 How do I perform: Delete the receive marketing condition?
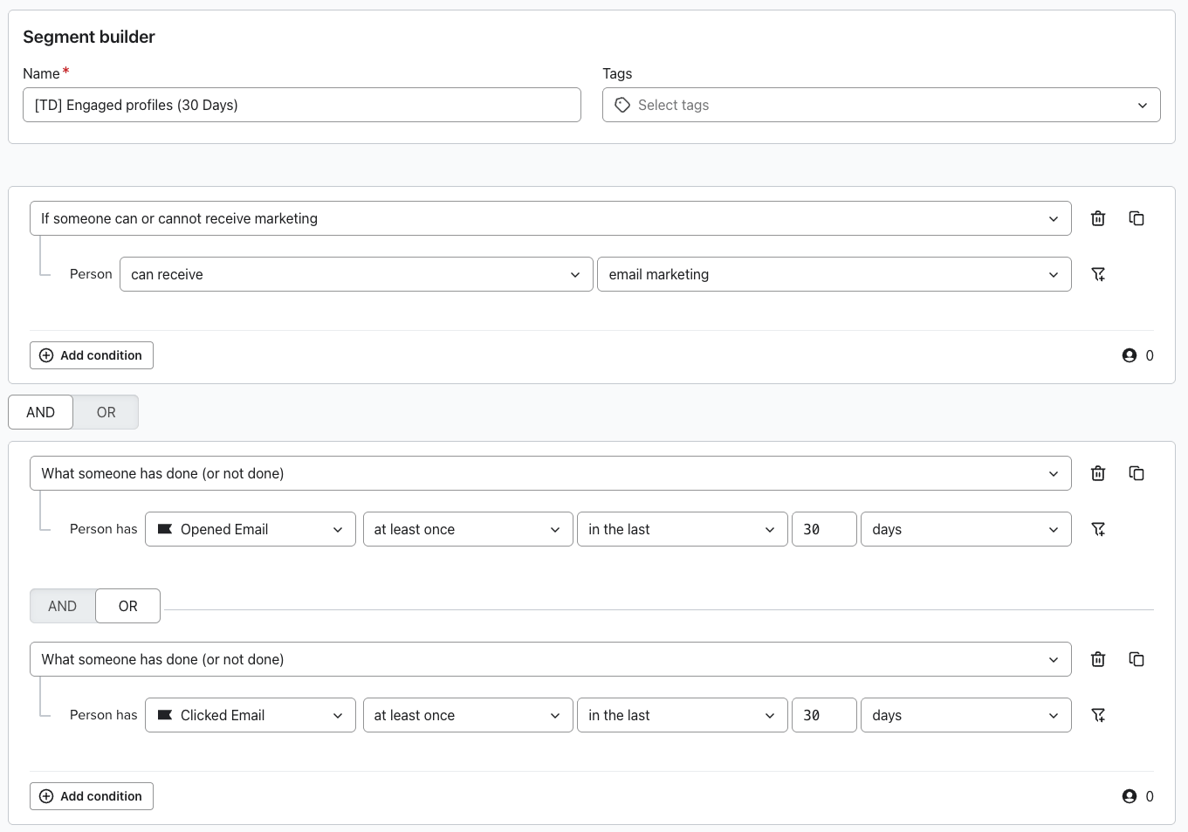[1098, 218]
